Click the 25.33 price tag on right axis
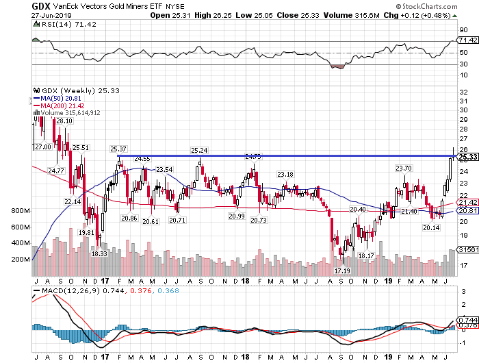Screen dimensions: 479x363 [x=467, y=158]
